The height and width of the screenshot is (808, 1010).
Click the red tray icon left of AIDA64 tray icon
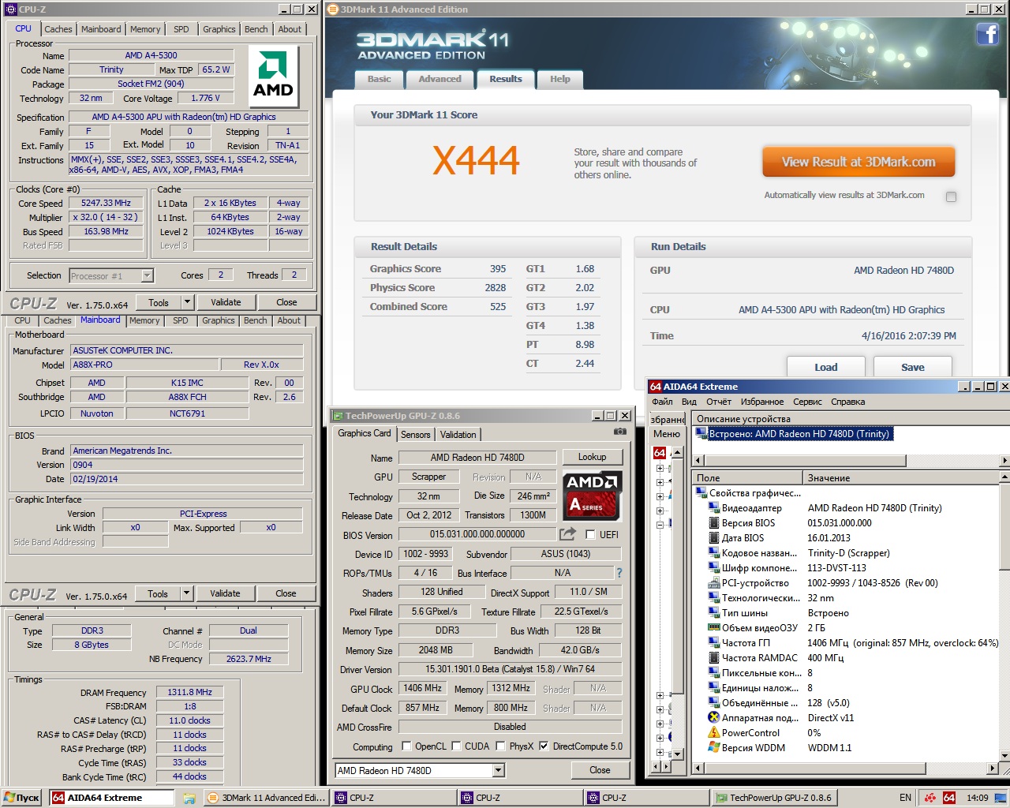(930, 798)
